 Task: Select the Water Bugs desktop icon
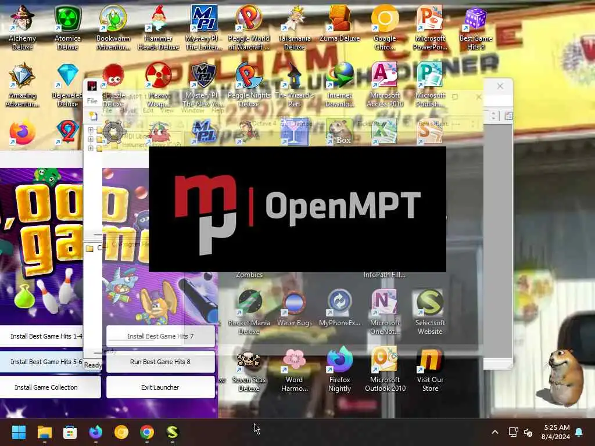click(x=295, y=308)
